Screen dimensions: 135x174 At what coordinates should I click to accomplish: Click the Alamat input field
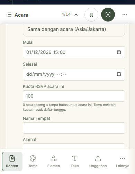74,146
